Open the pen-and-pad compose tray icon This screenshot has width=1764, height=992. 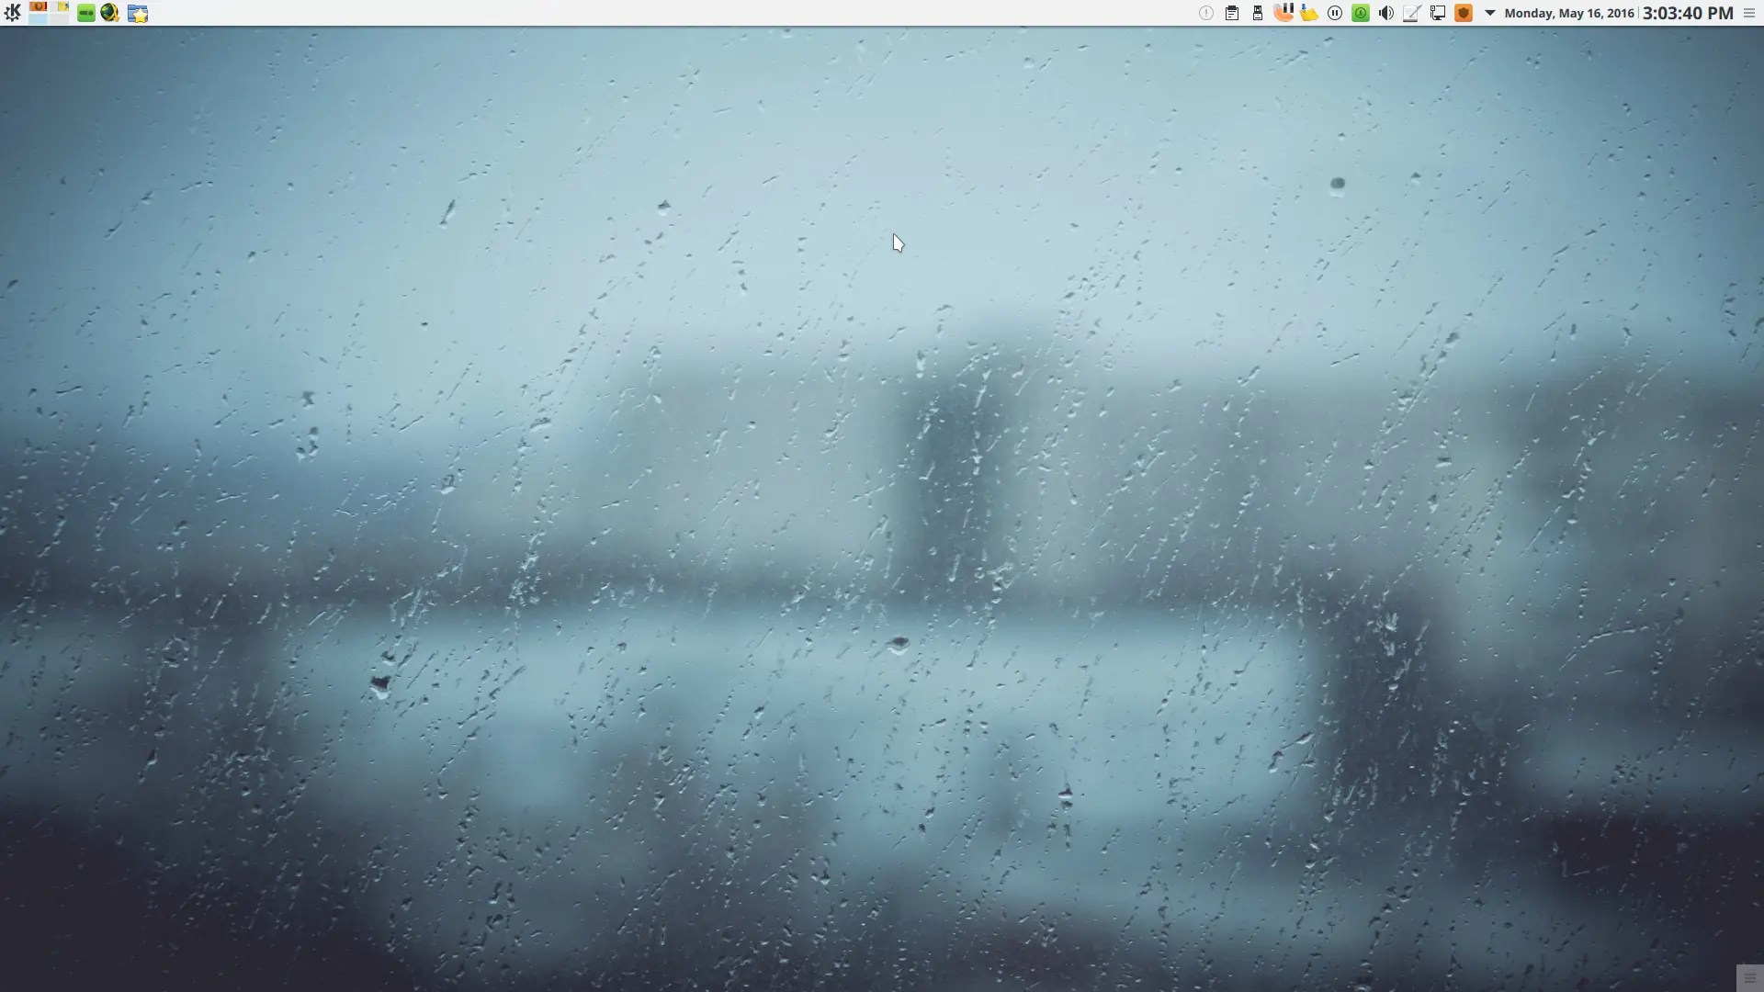[x=1411, y=13]
